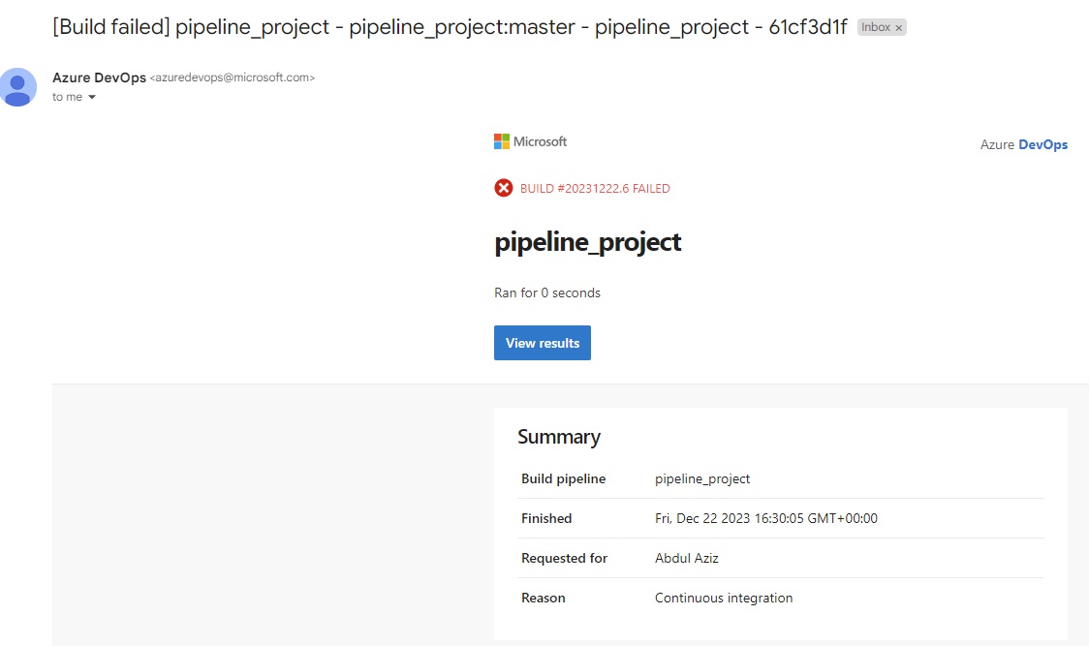The height and width of the screenshot is (646, 1089).
Task: Open the View results button
Action: pyautogui.click(x=543, y=343)
